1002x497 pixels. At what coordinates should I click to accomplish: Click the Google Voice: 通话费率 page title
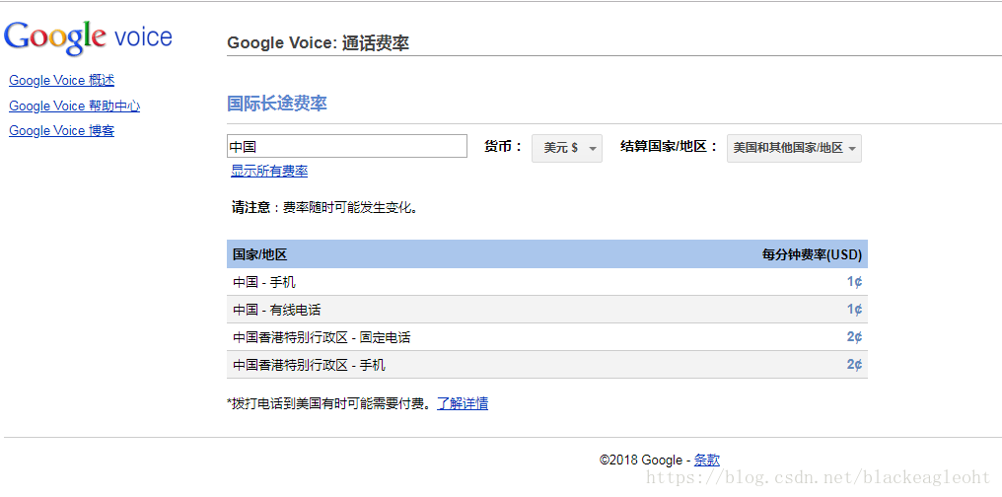coord(319,43)
